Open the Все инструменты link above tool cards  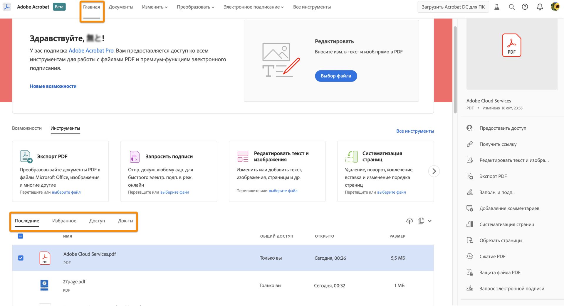[x=415, y=131]
